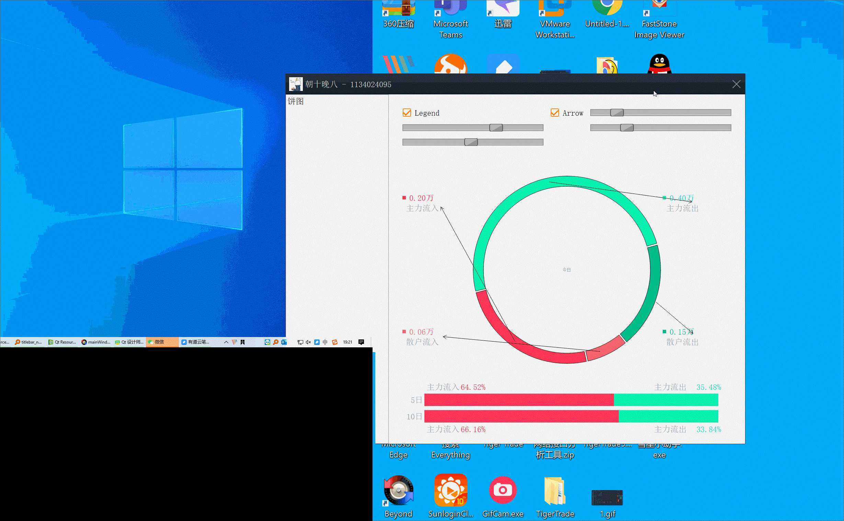The width and height of the screenshot is (844, 521).
Task: Switch to the Qt Resour... taskbar item
Action: 62,342
